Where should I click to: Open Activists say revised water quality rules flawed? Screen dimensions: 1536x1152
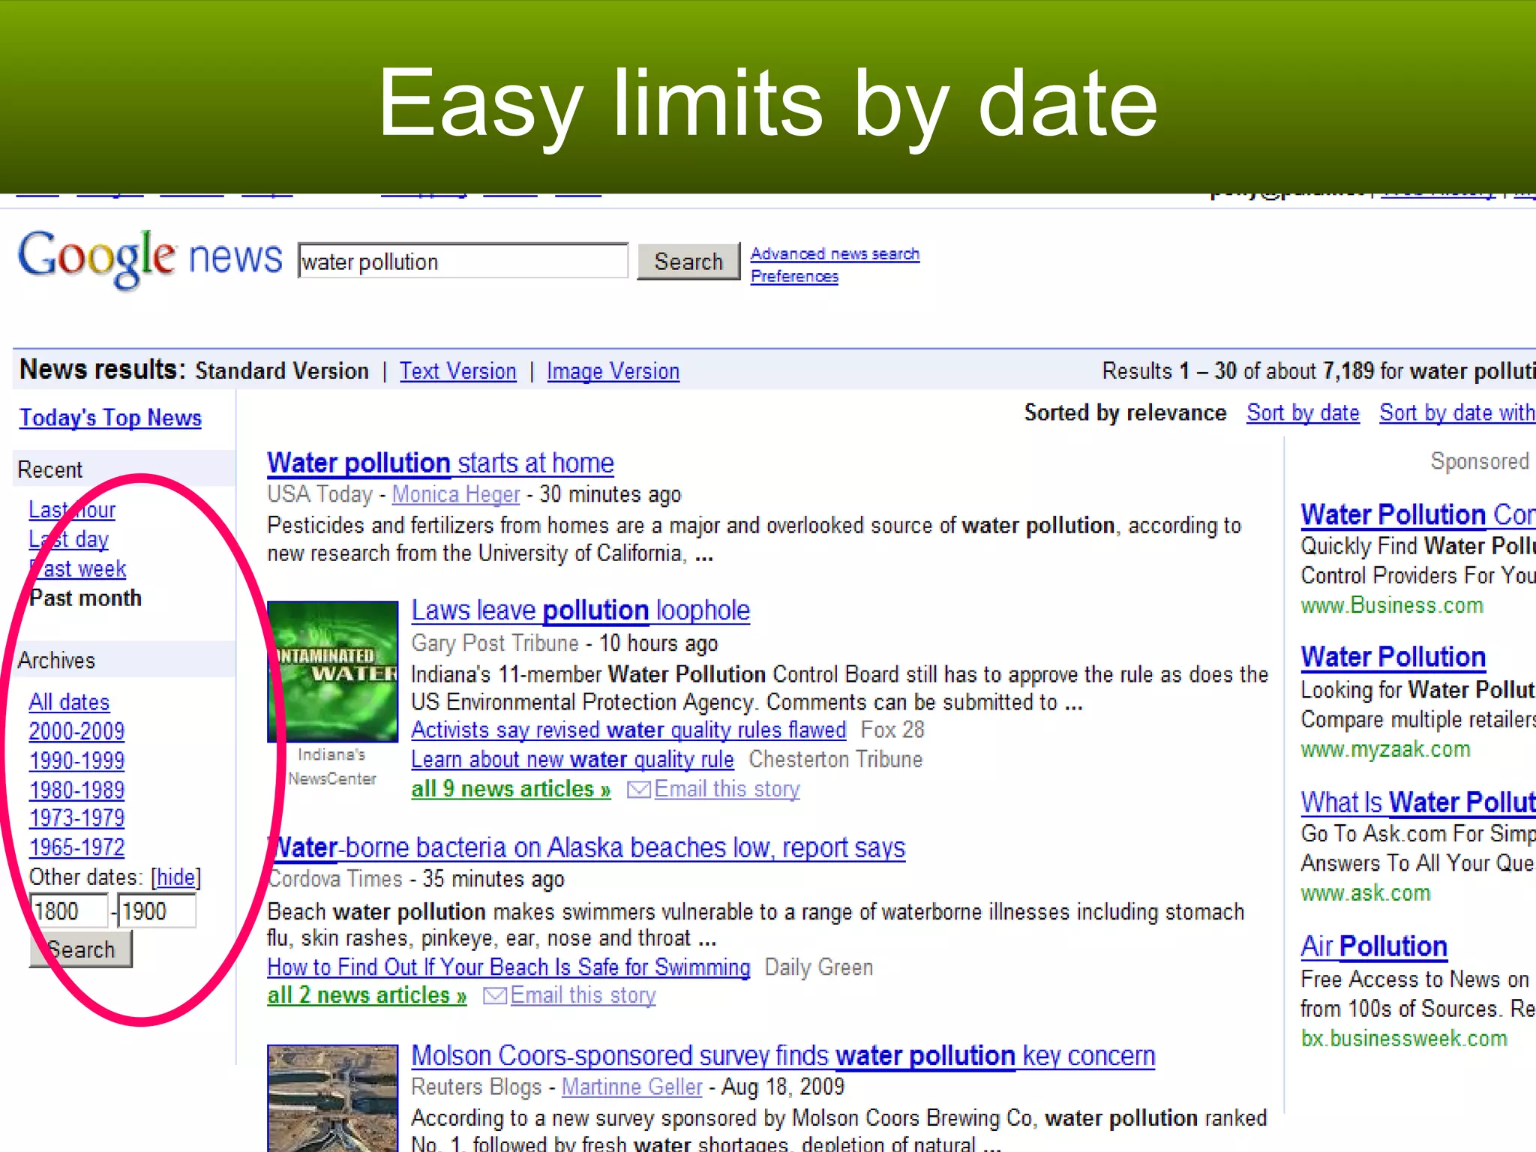click(x=628, y=730)
